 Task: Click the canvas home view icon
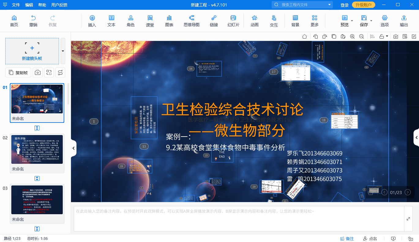pyautogui.click(x=305, y=36)
